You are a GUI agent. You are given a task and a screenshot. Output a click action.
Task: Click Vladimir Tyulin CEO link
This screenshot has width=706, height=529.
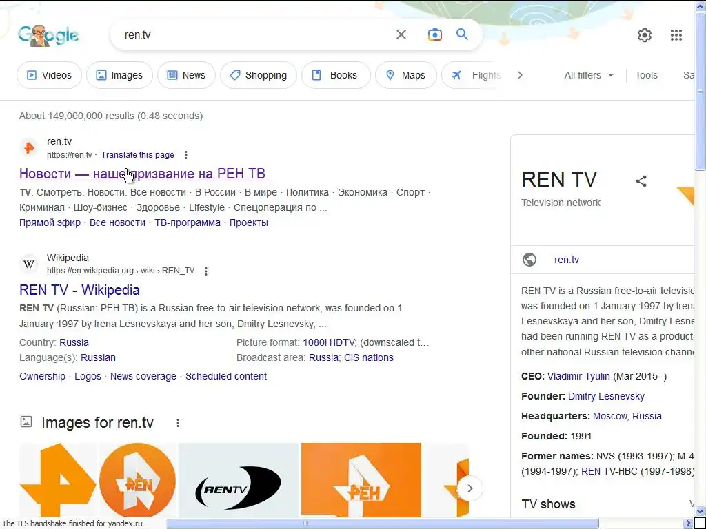pos(578,376)
